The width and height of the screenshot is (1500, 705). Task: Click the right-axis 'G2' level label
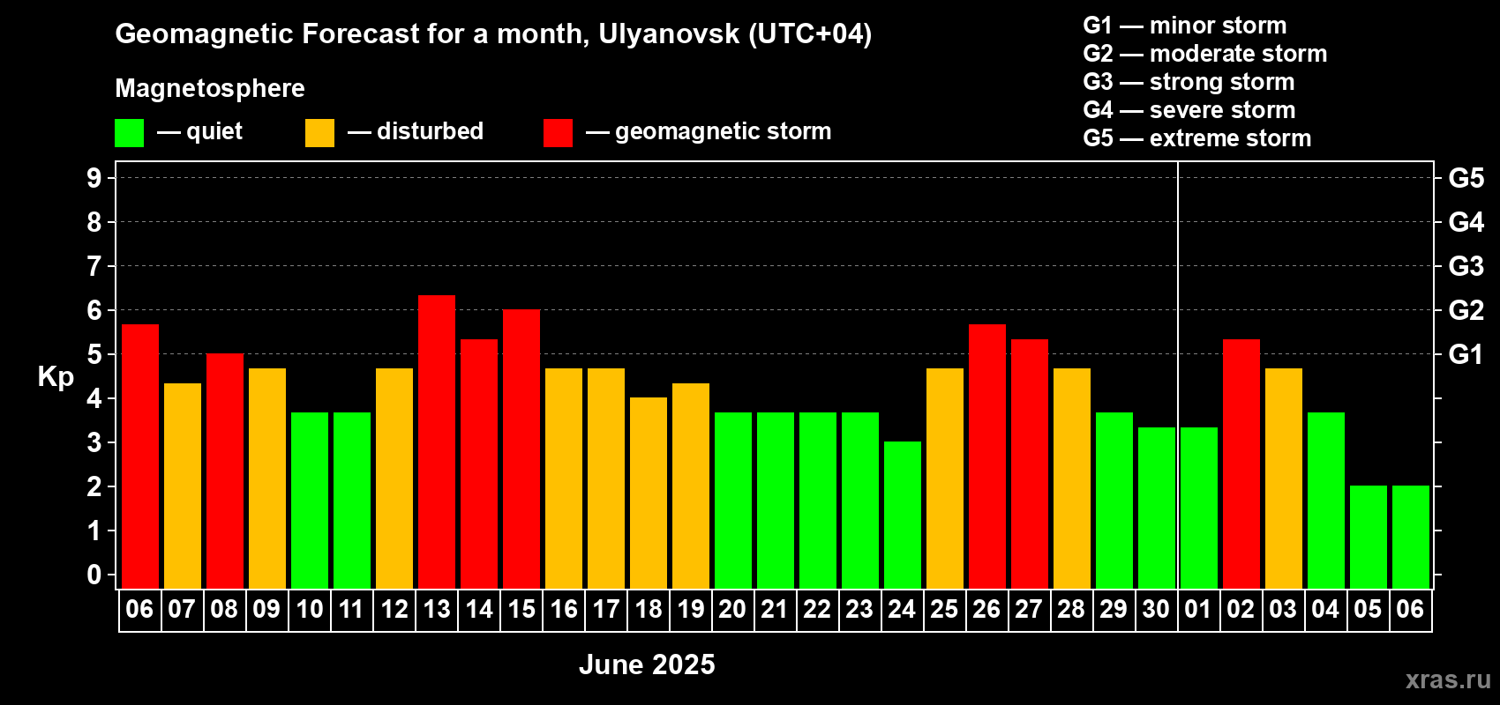pyautogui.click(x=1466, y=310)
